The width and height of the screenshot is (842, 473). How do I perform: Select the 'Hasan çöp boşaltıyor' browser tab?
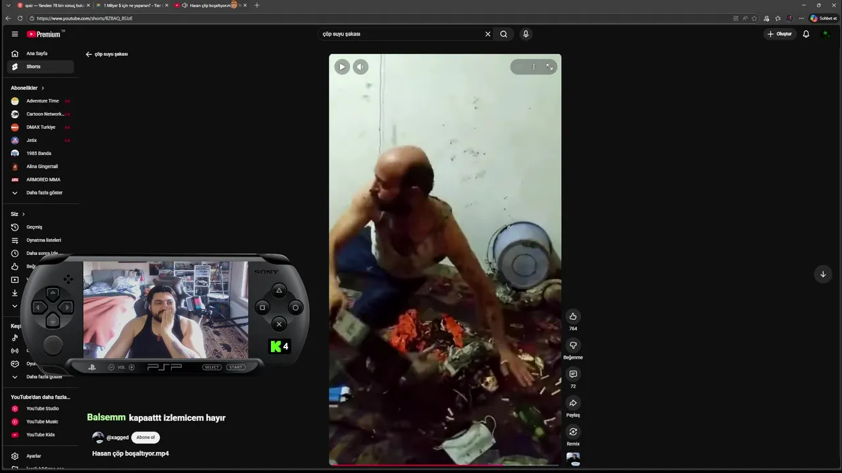click(210, 5)
